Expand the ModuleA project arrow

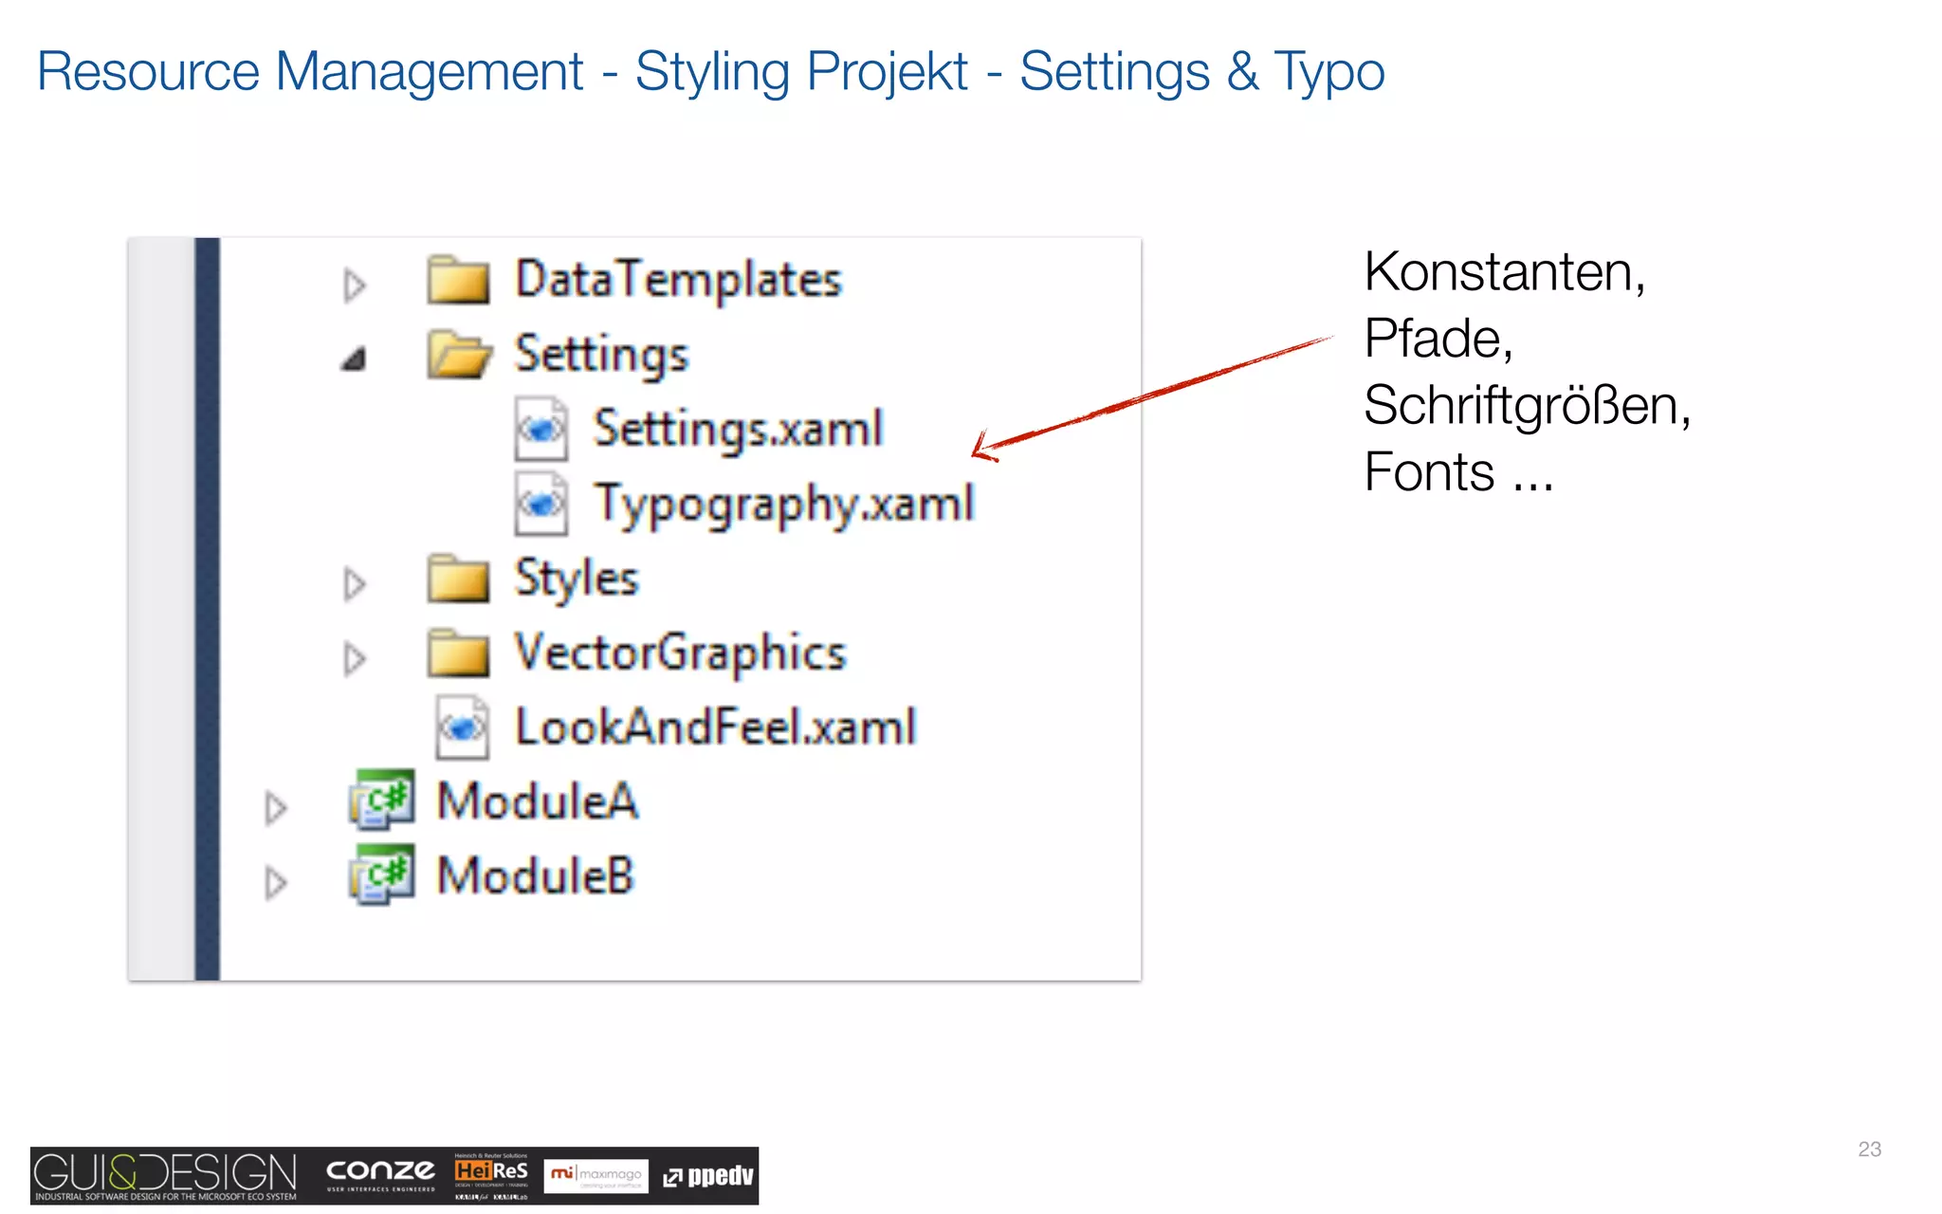(x=276, y=807)
